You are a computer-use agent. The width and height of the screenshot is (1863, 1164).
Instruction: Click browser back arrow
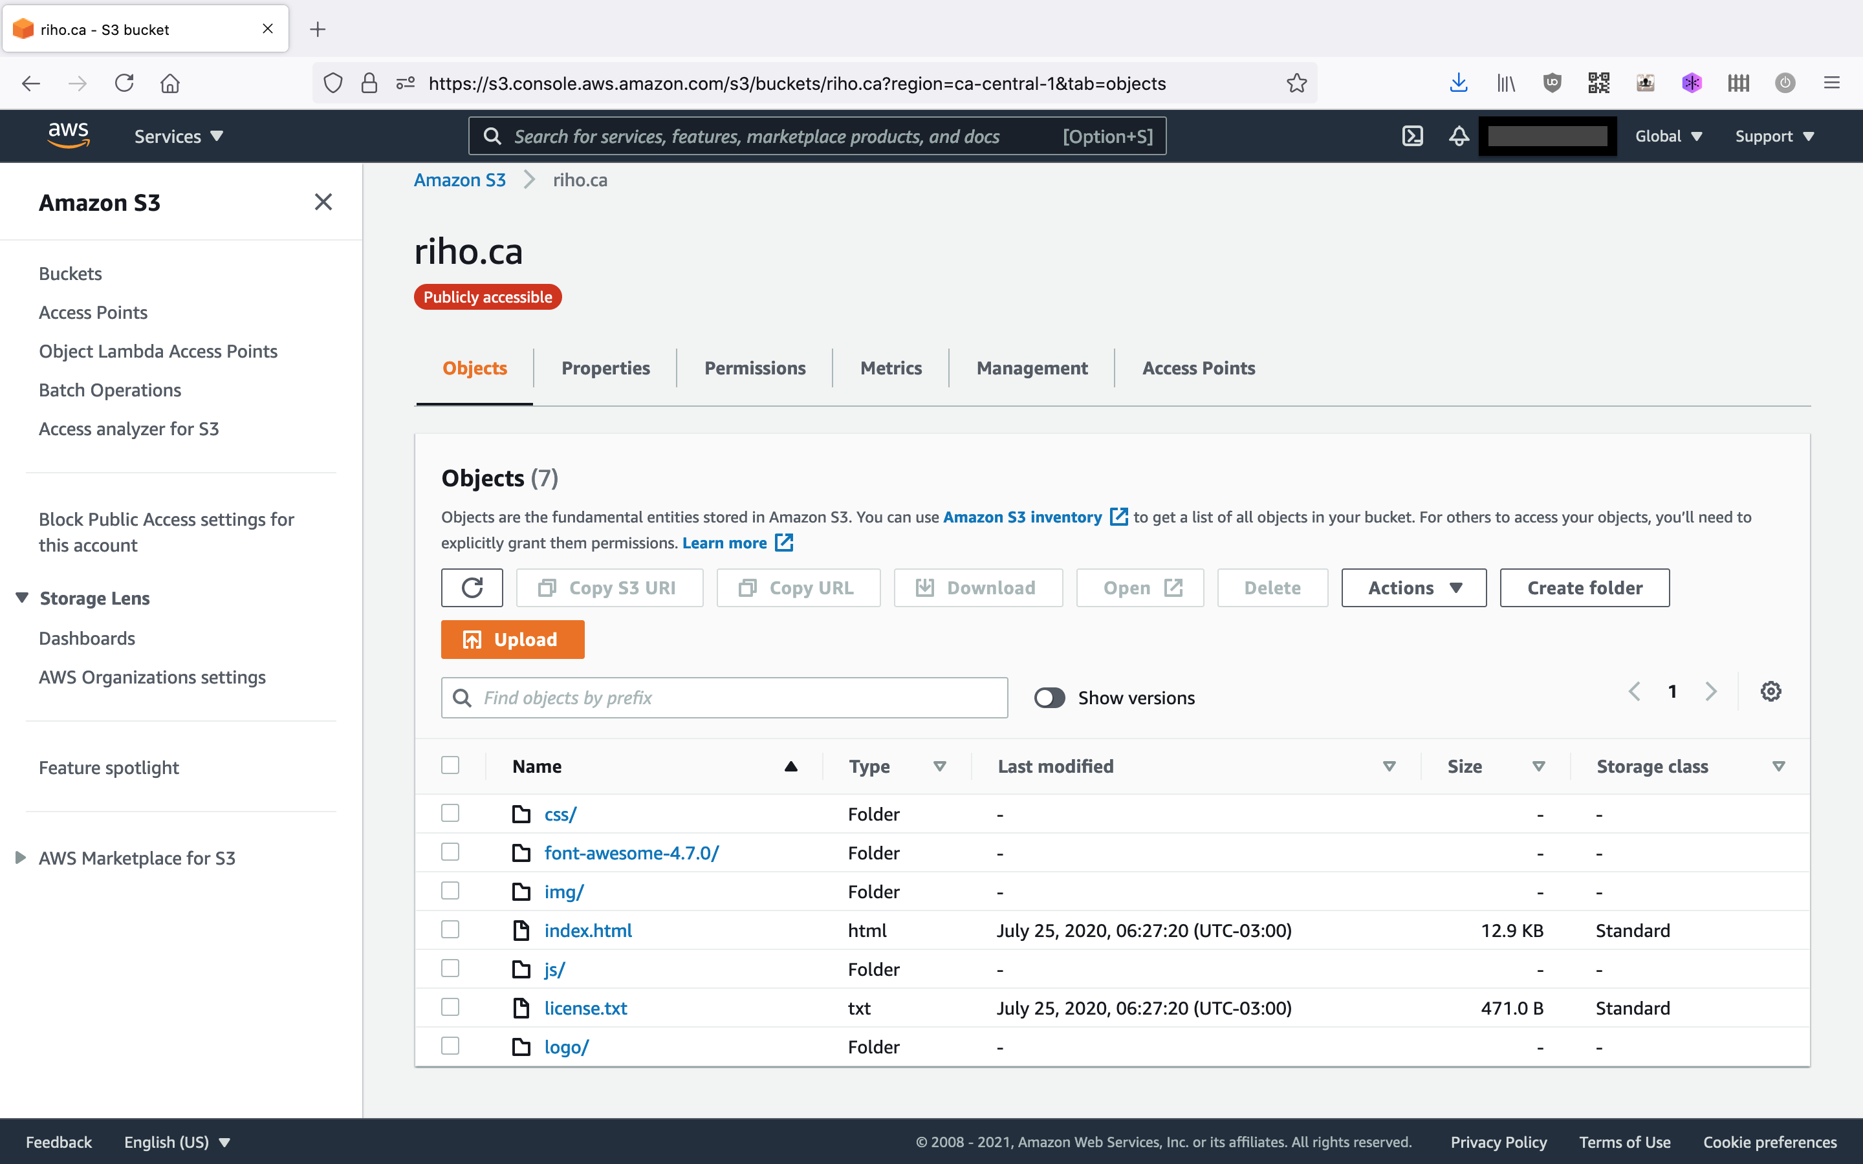tap(31, 83)
